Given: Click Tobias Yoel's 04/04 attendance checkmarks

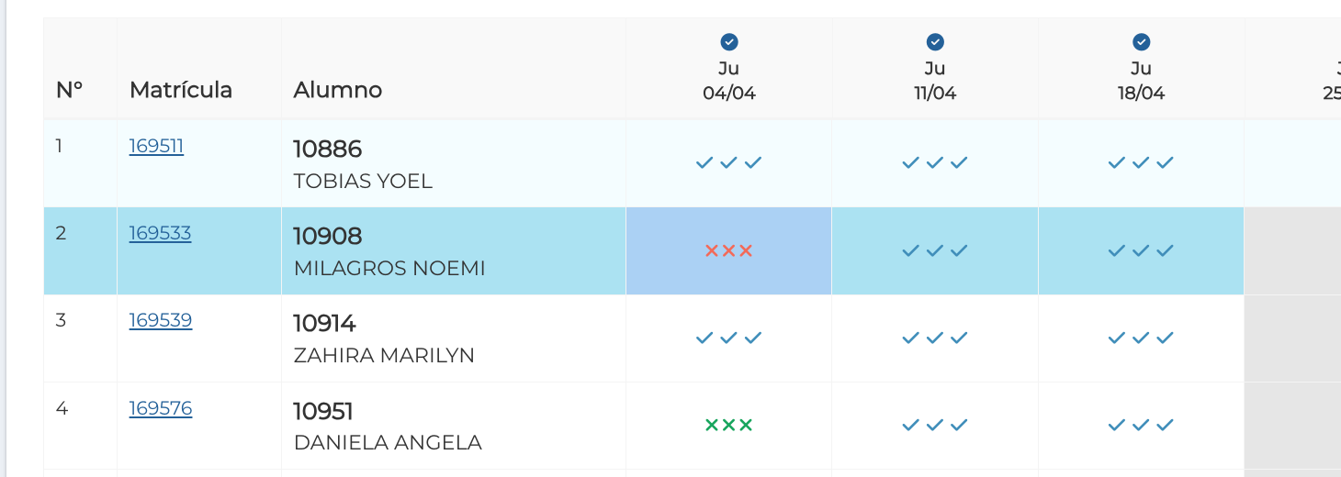Looking at the screenshot, I should [x=729, y=163].
